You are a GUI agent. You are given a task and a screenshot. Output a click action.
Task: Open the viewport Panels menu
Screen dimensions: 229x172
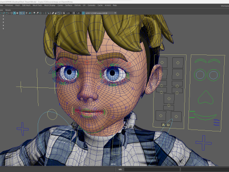8,10
